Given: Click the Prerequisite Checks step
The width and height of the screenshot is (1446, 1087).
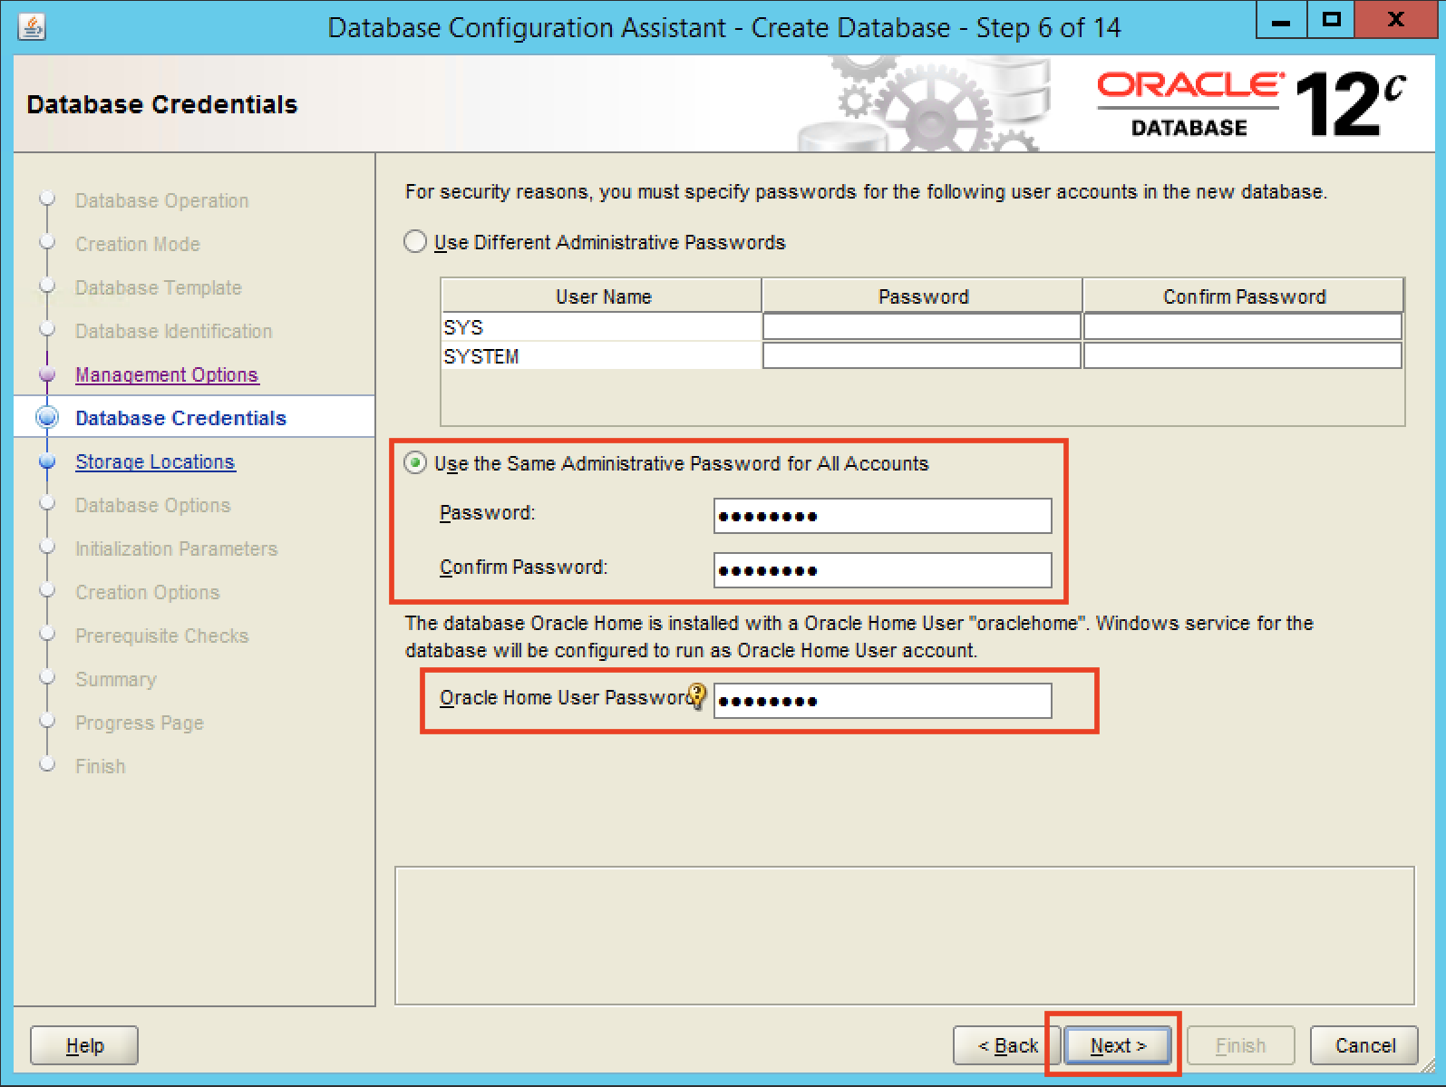Looking at the screenshot, I should tap(161, 636).
